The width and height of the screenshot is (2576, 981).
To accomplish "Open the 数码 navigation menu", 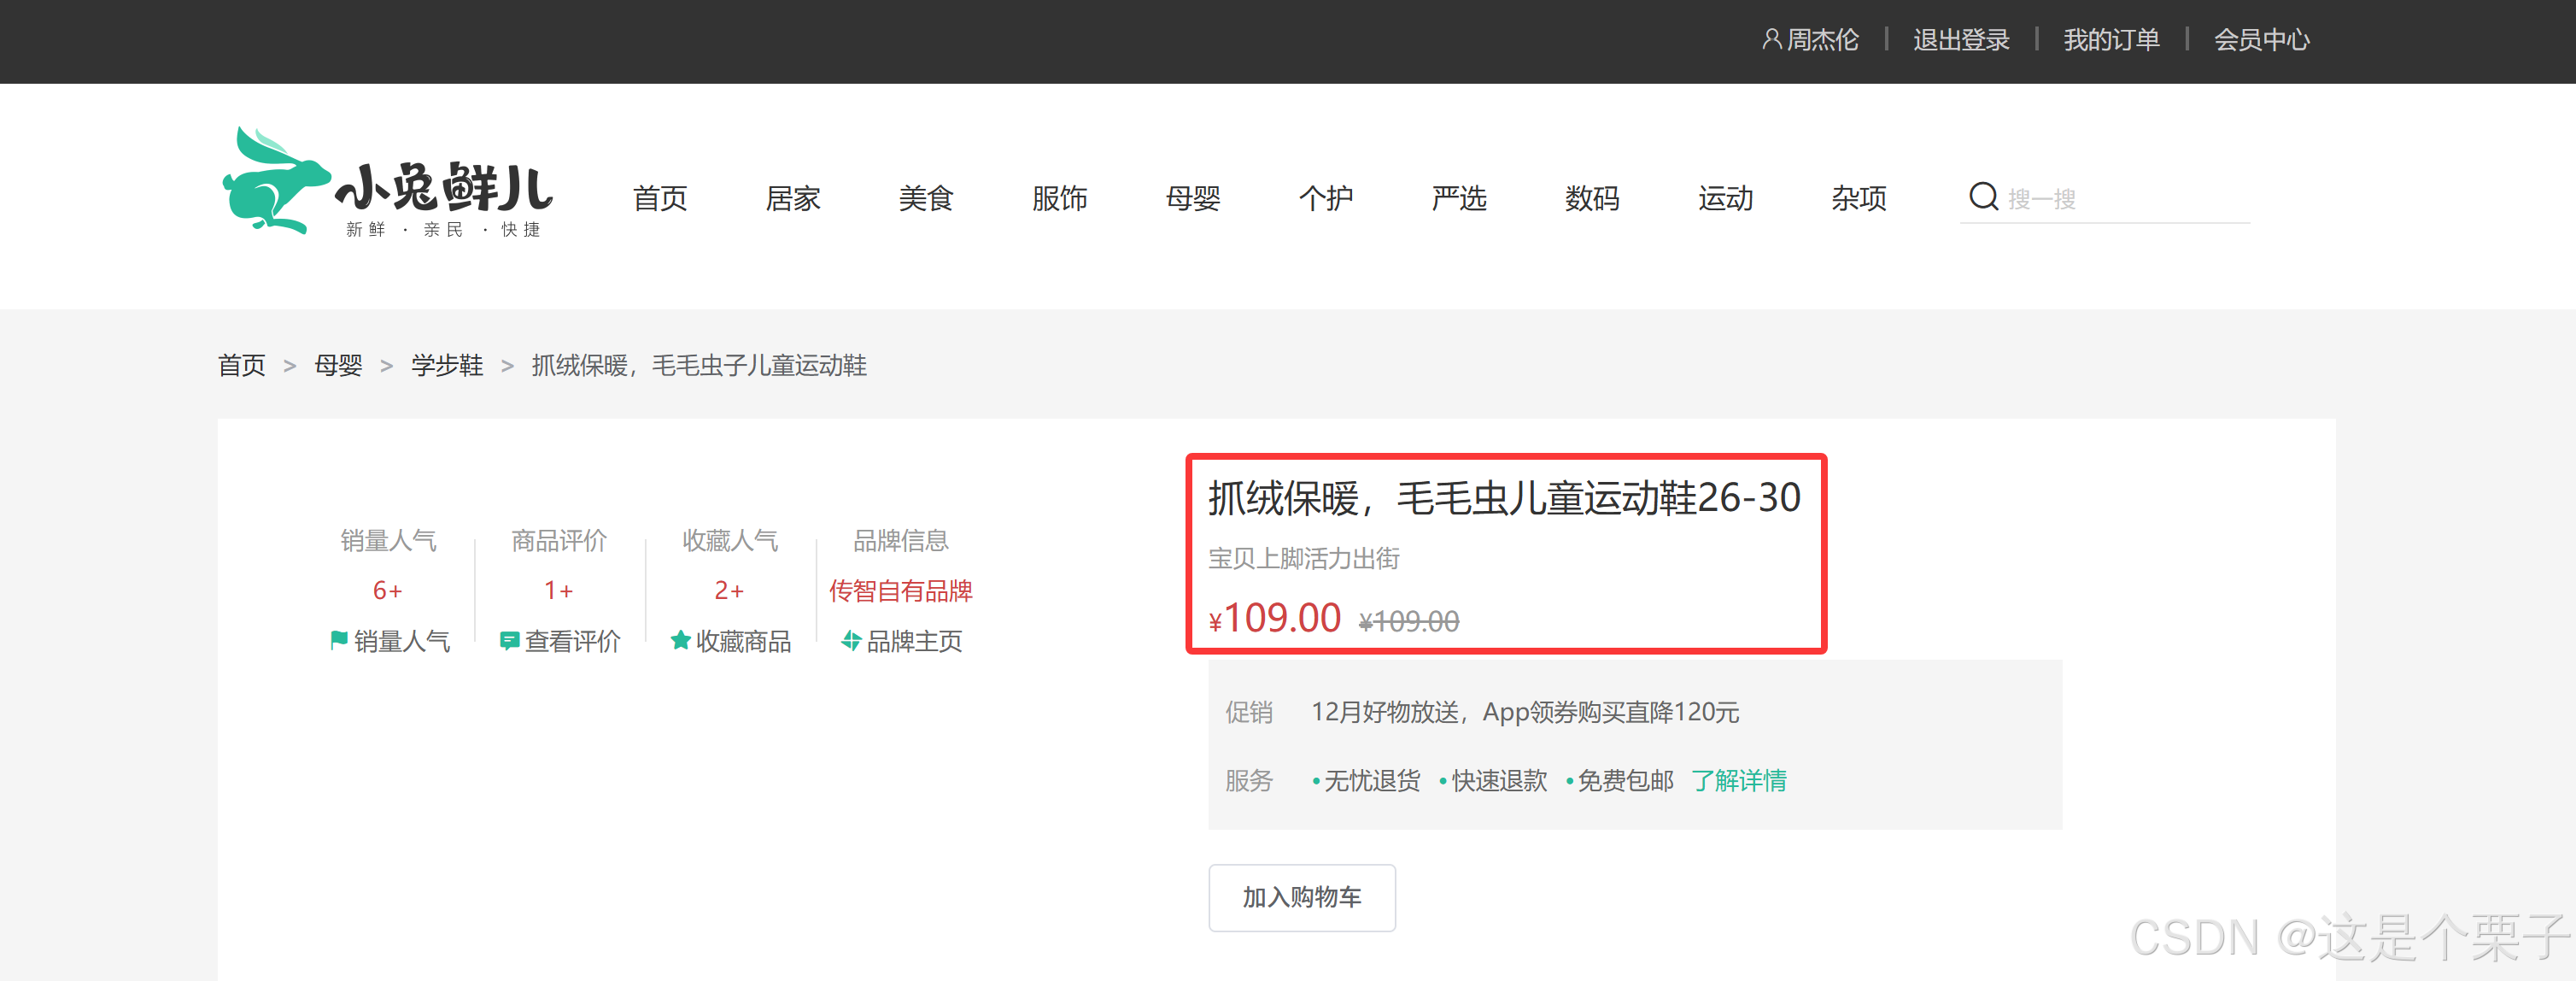I will [x=1591, y=198].
